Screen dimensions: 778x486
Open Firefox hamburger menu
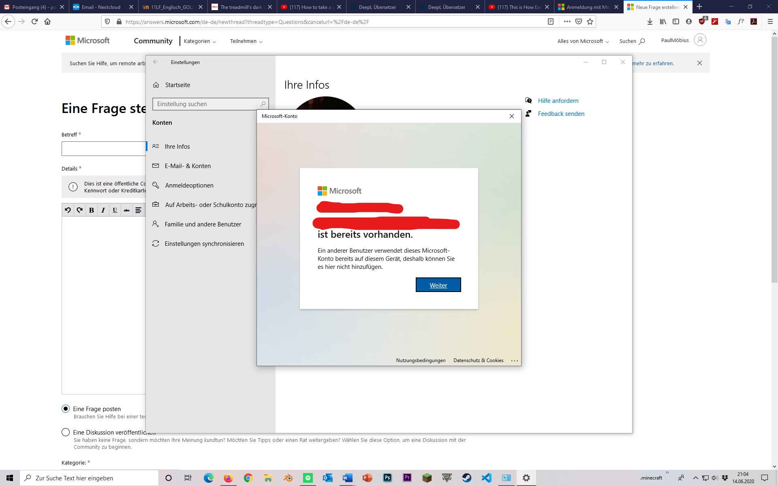(x=770, y=22)
